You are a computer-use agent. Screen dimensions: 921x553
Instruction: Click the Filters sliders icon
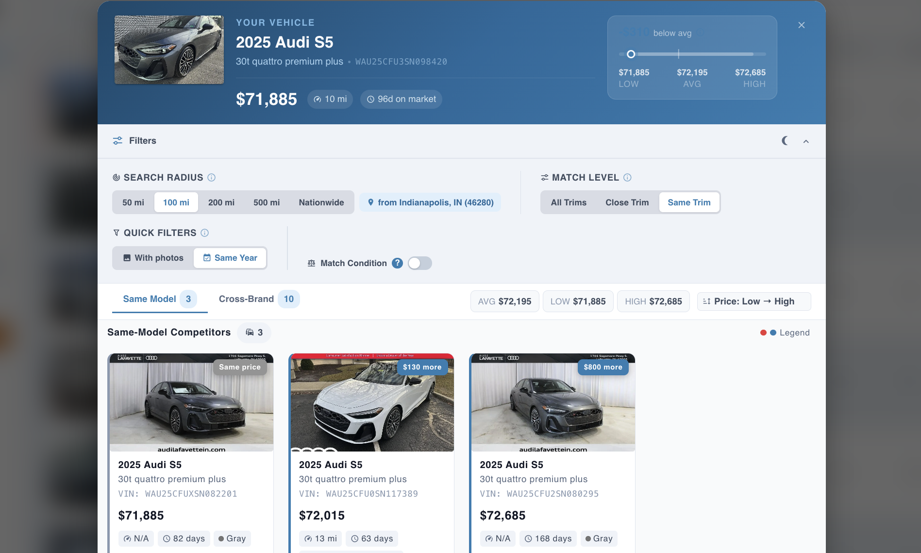pyautogui.click(x=117, y=141)
